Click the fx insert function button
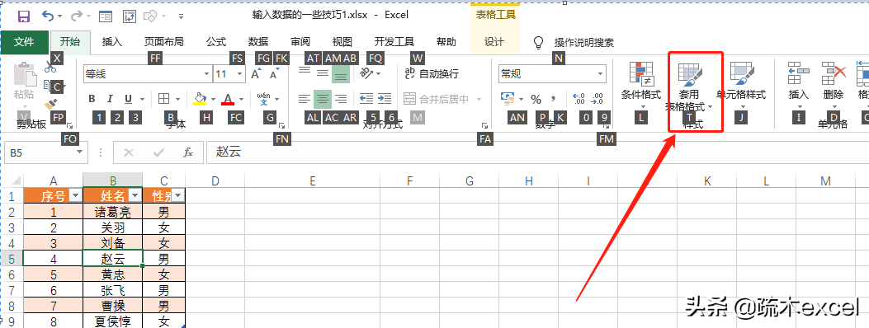The image size is (869, 328). 188,152
